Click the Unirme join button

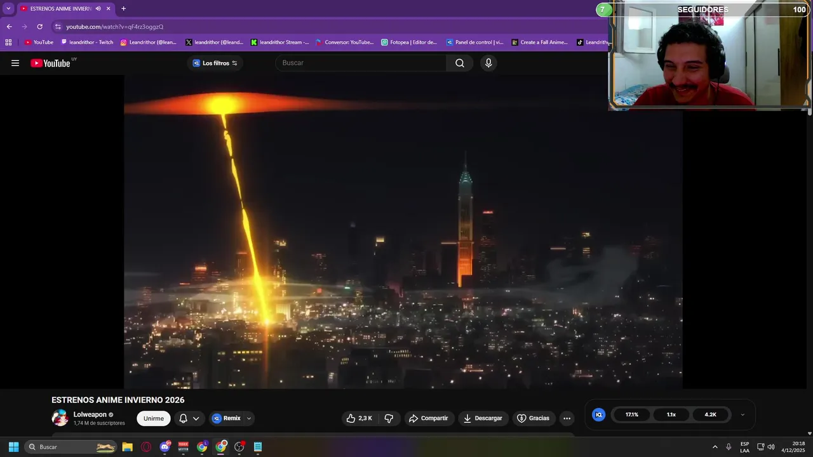154,418
